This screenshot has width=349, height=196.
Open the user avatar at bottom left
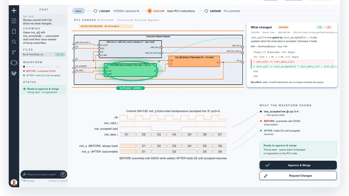tap(14, 182)
